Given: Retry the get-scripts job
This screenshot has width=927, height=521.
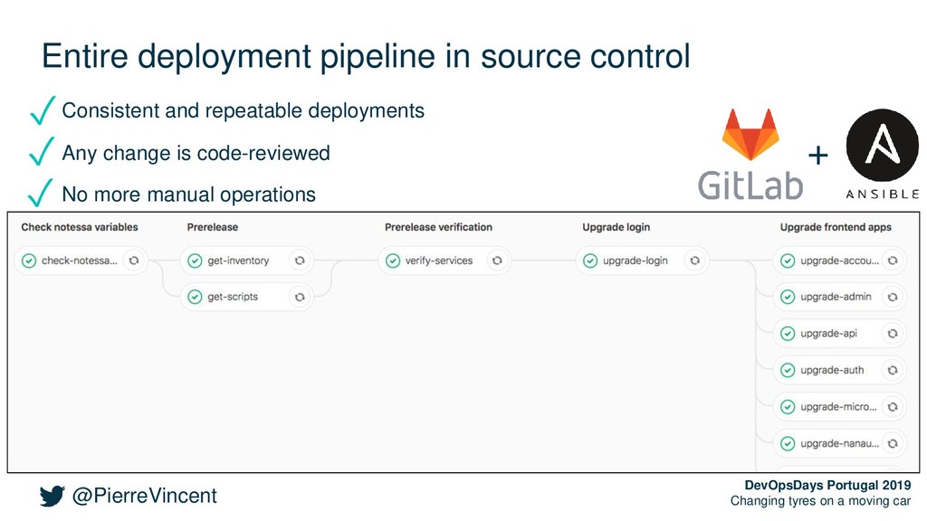Looking at the screenshot, I should (x=300, y=297).
